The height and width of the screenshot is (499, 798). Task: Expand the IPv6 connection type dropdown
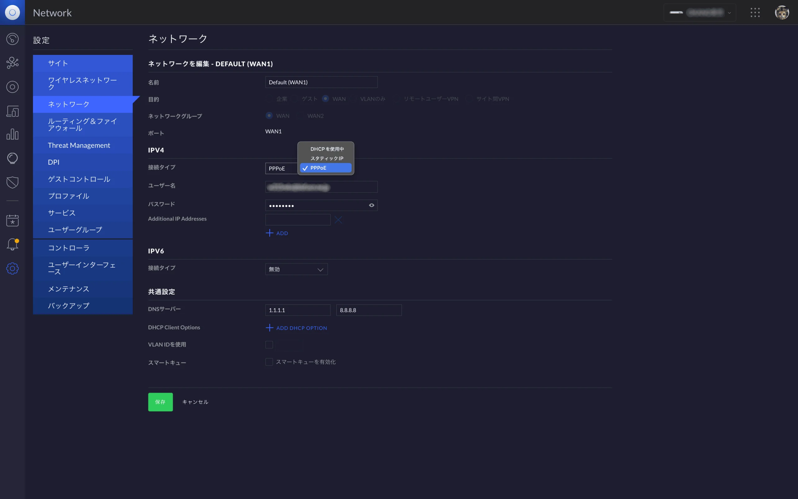pos(296,269)
